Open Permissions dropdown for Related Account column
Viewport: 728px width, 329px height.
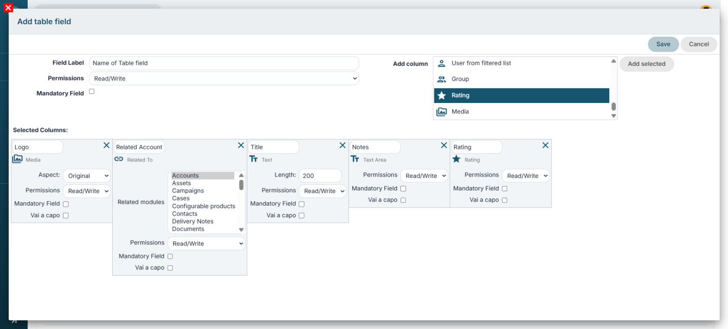coord(206,244)
